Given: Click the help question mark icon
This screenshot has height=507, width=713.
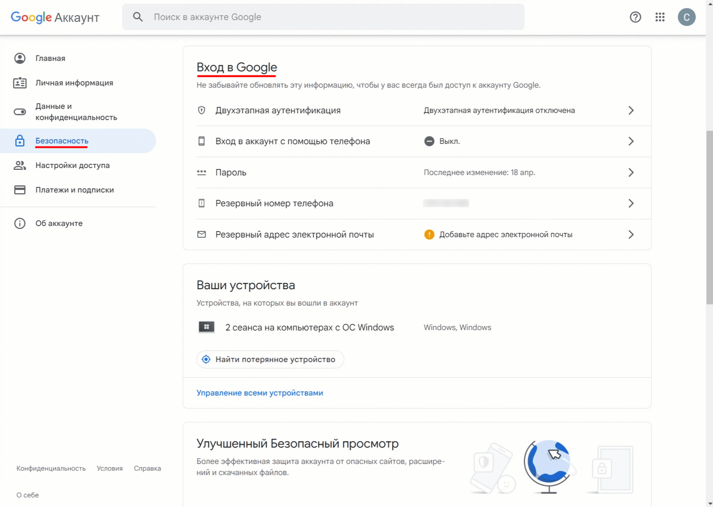Looking at the screenshot, I should click(x=635, y=17).
